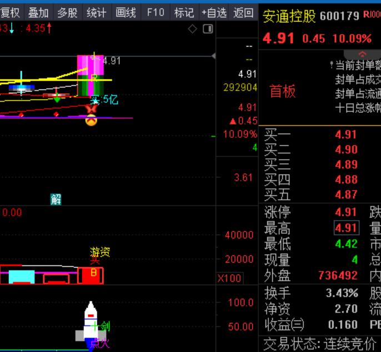Click the green down arrow marker
Viewport: 381px width, 352px height.
[x=57, y=99]
